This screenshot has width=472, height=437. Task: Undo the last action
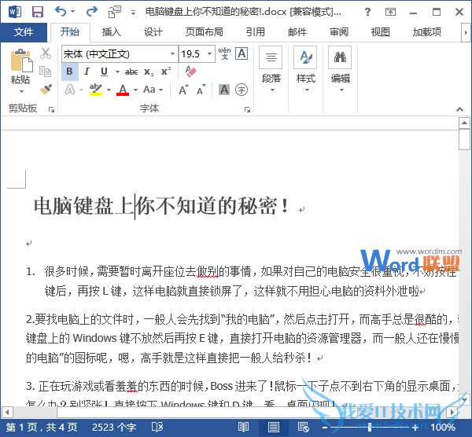(x=61, y=12)
